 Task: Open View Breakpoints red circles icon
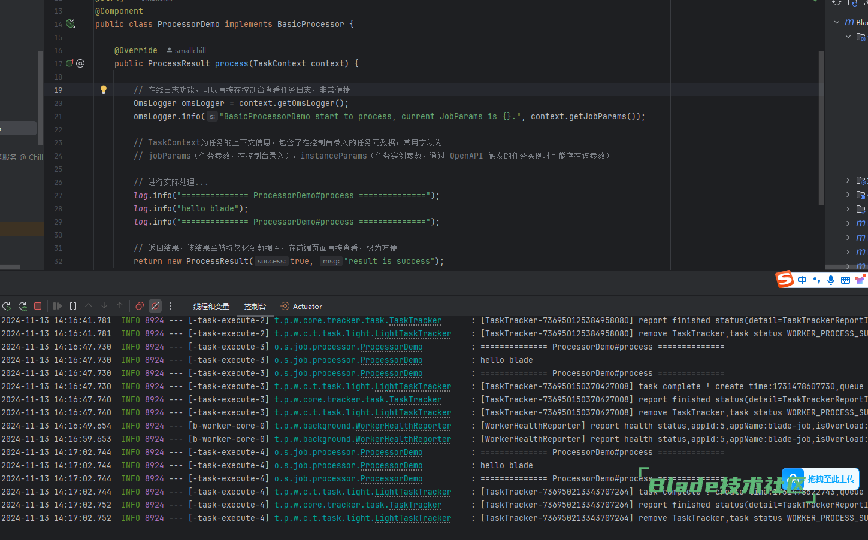point(140,306)
